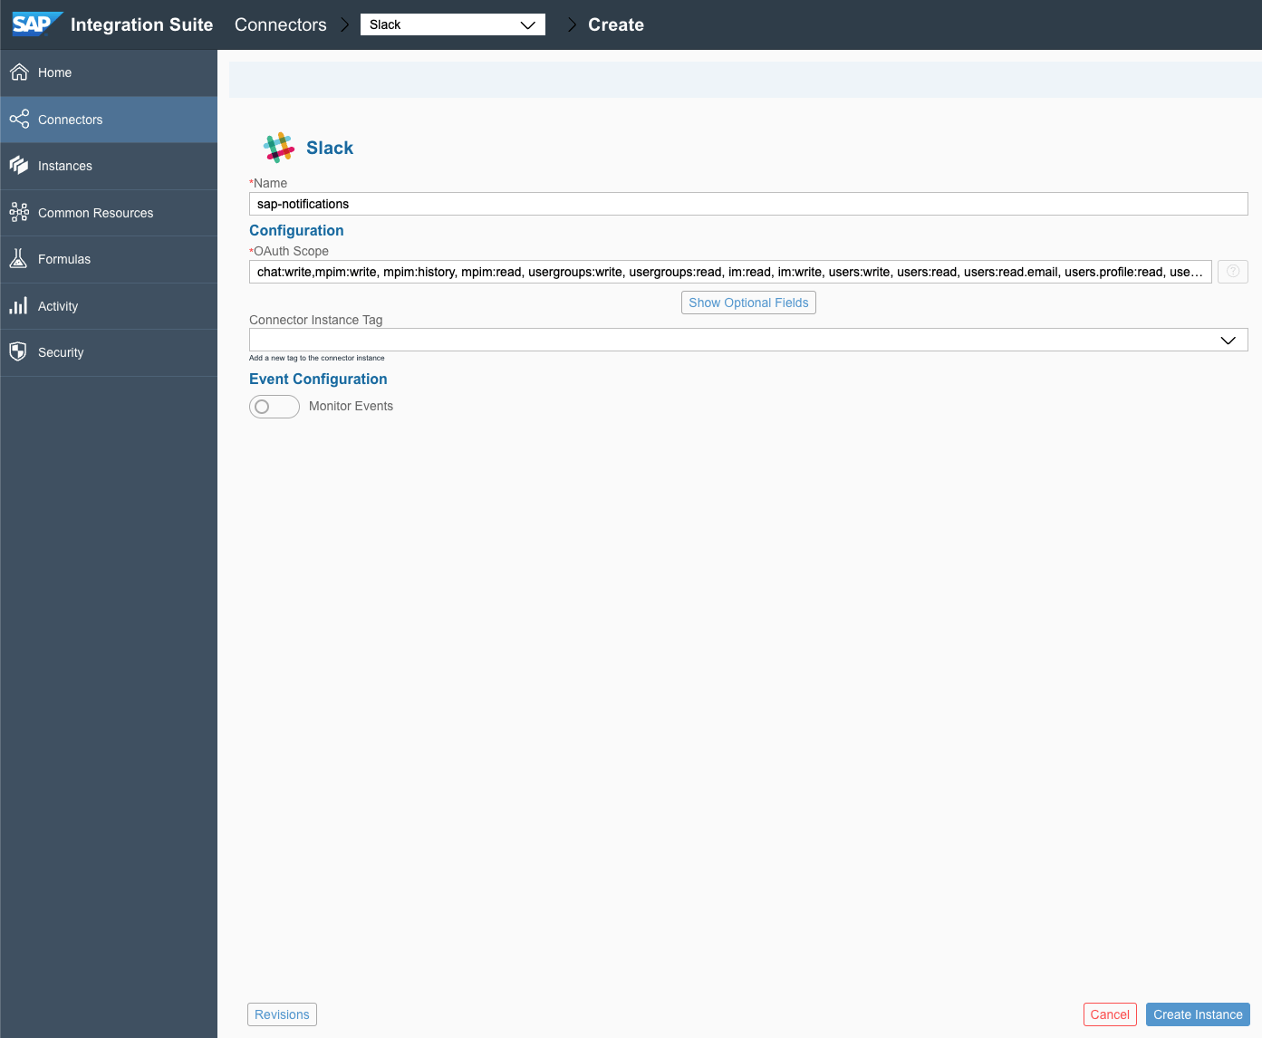This screenshot has height=1038, width=1262.
Task: Click the Connectors share-node icon in sidebar
Action: pyautogui.click(x=19, y=120)
